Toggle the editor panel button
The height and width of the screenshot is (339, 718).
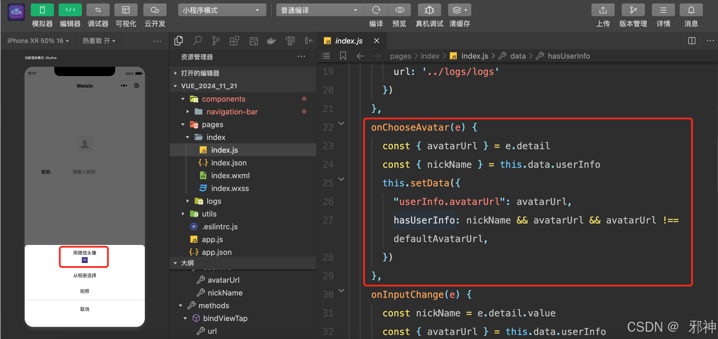(70, 10)
